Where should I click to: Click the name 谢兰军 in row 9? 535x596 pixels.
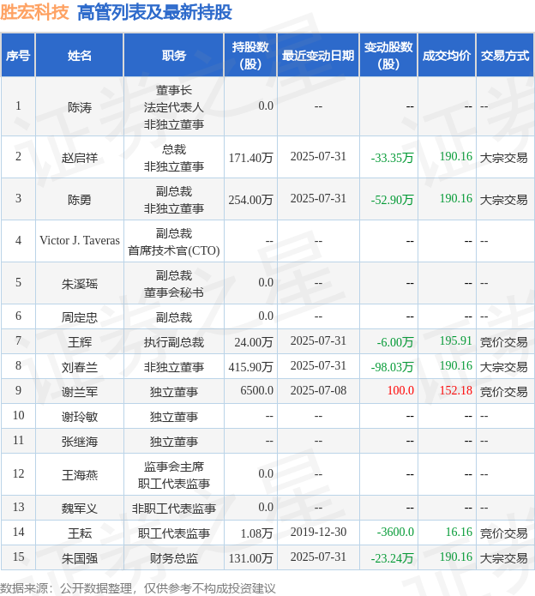[80, 392]
